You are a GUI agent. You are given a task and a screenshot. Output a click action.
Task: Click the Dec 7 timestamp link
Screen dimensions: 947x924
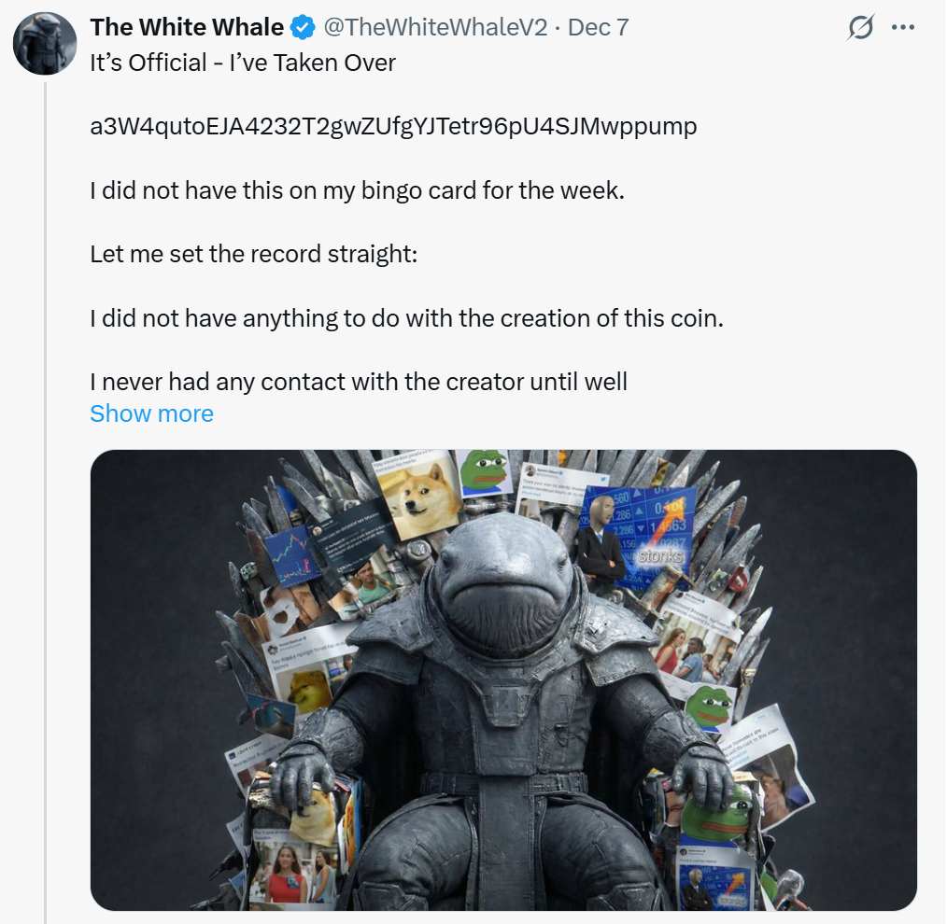point(596,27)
